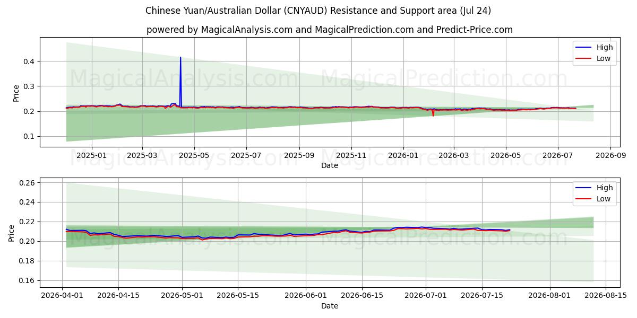The height and width of the screenshot is (318, 637).
Task: Click the '0.20' y-axis label in bottom chart
Action: click(28, 241)
